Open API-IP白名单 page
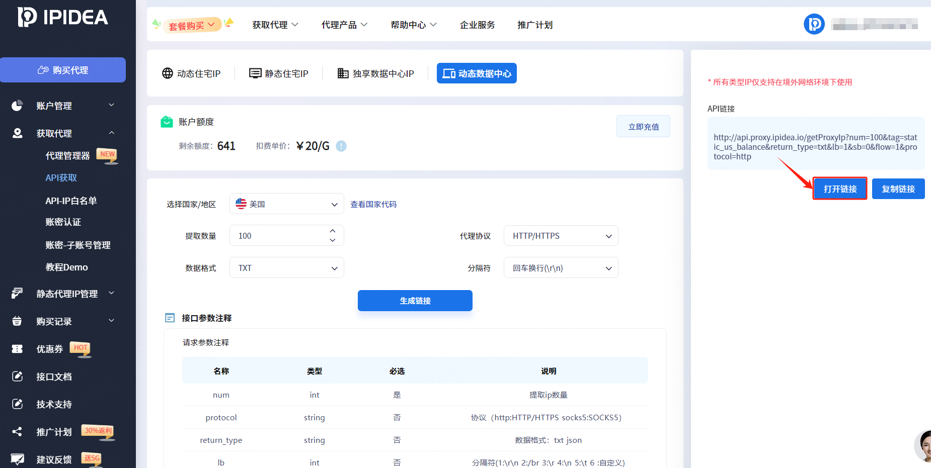The width and height of the screenshot is (931, 468). pyautogui.click(x=71, y=201)
